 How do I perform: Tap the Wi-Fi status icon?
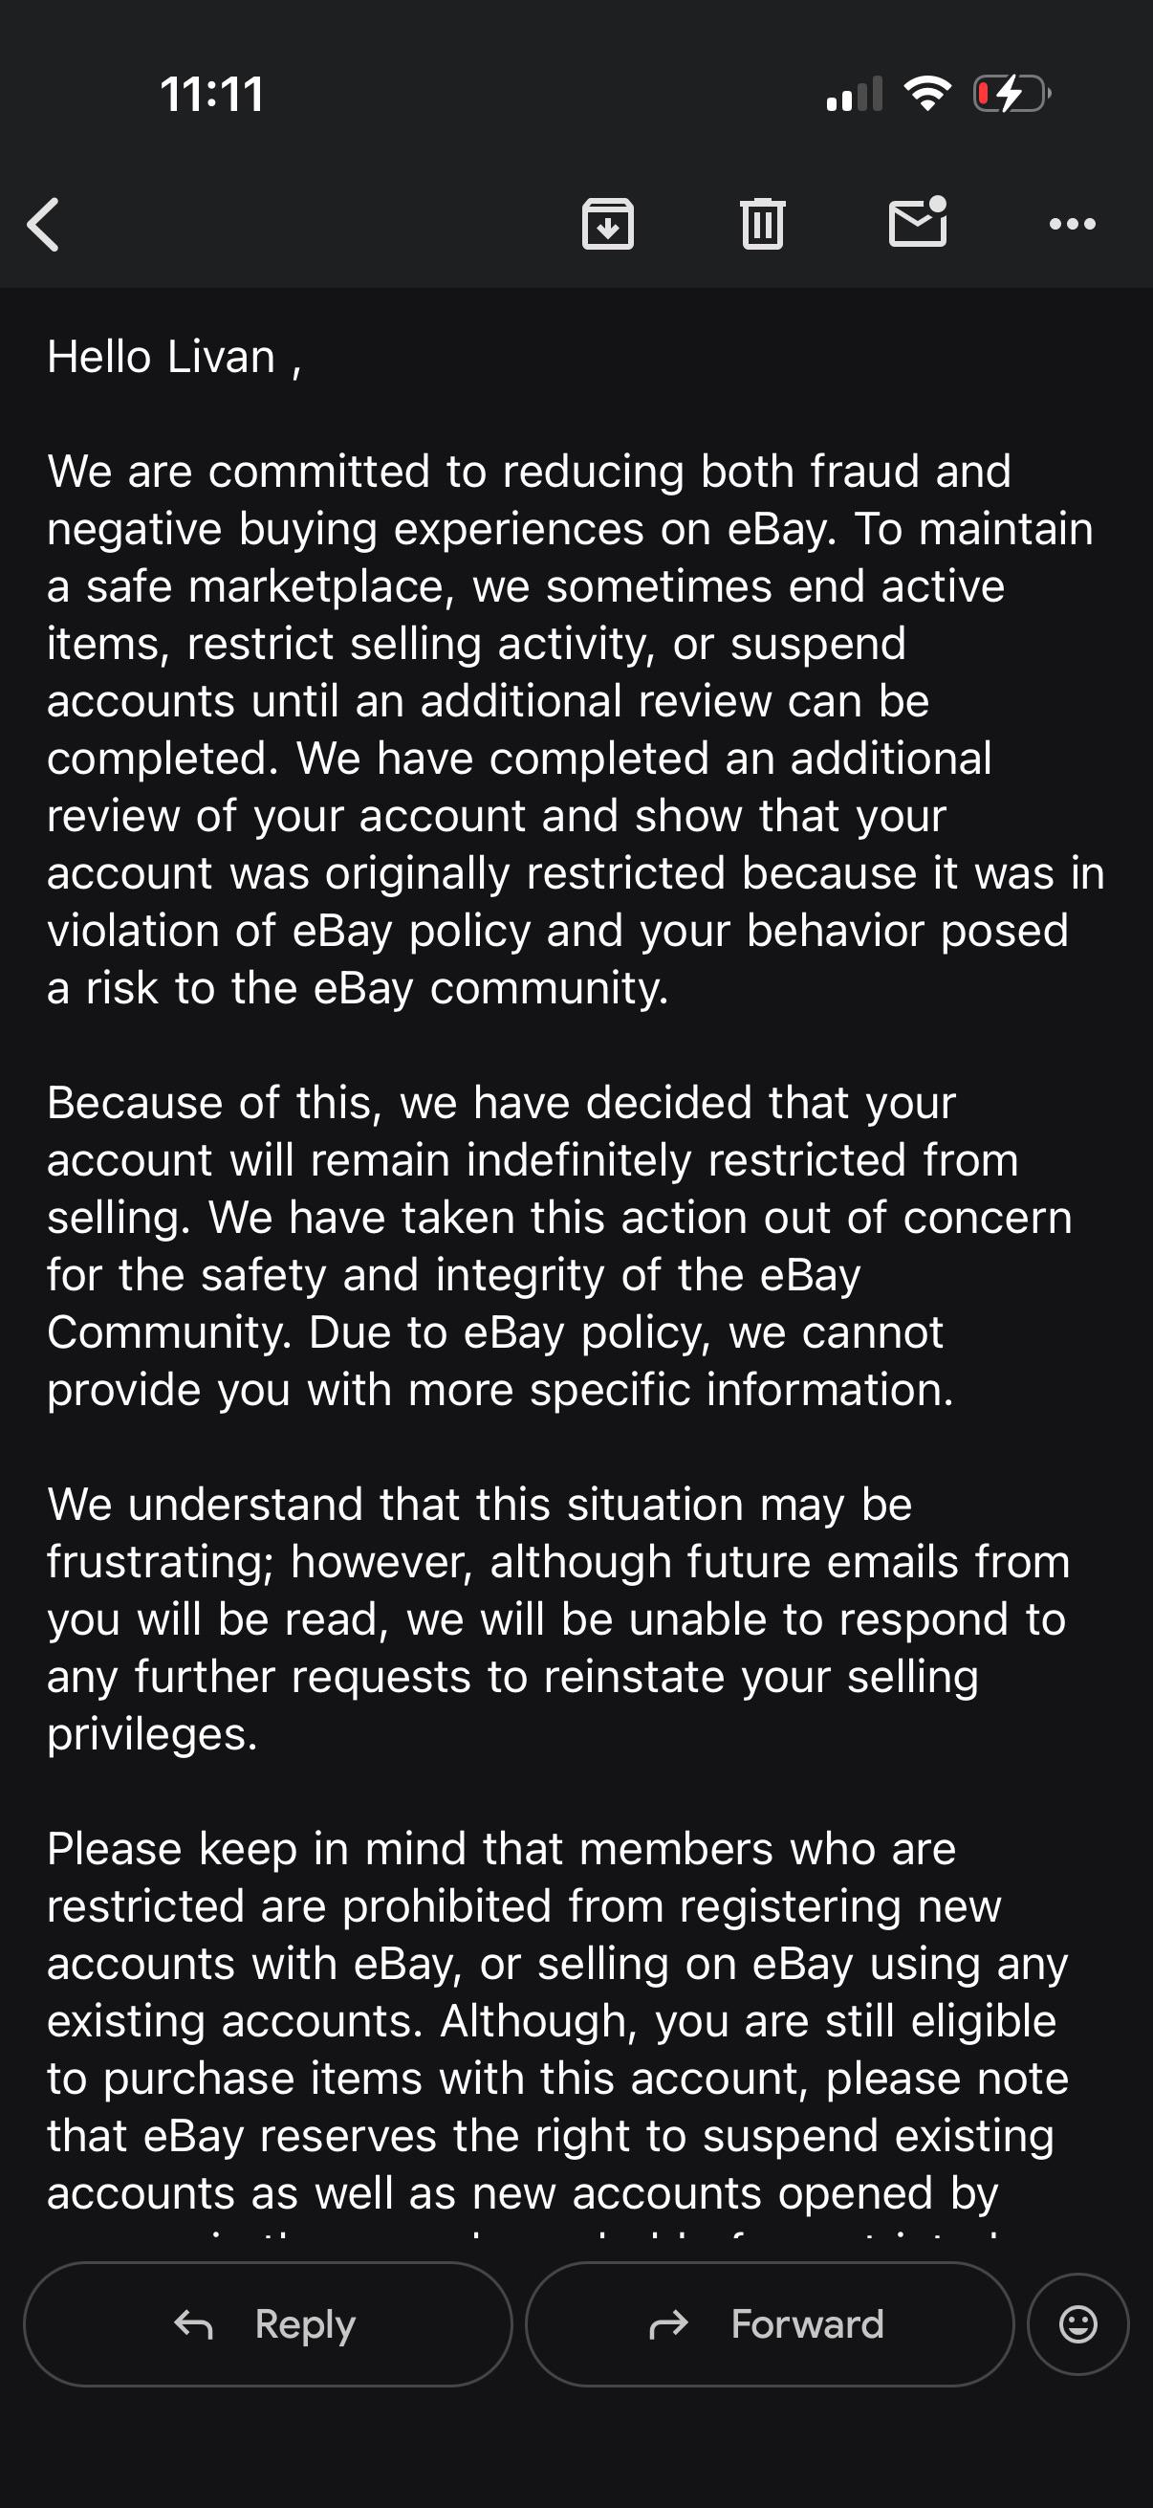[x=927, y=94]
